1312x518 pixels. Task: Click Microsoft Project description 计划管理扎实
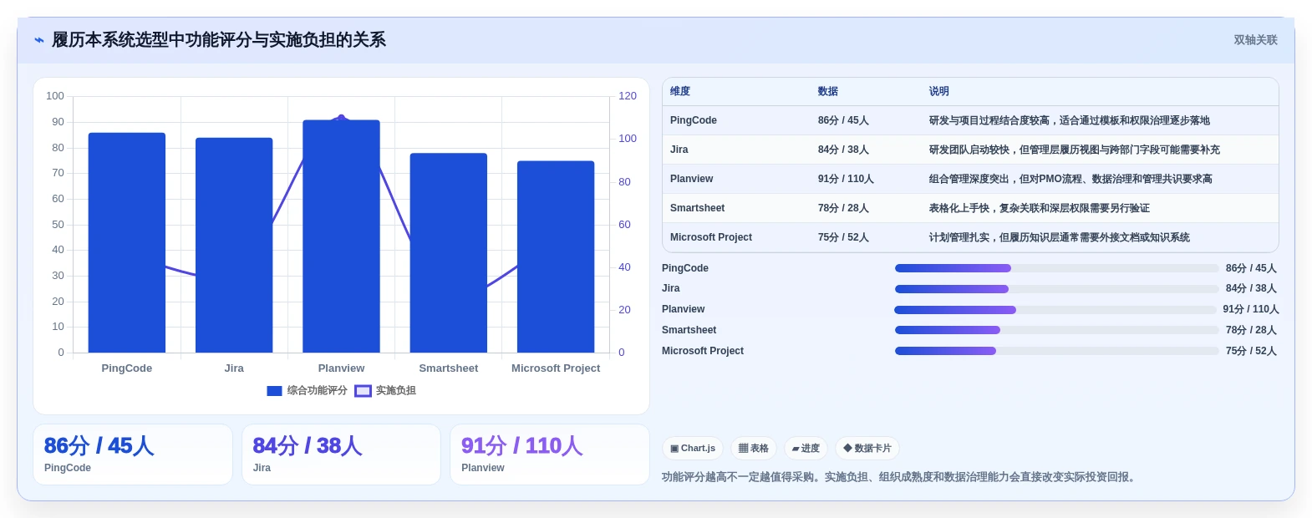[1060, 237]
